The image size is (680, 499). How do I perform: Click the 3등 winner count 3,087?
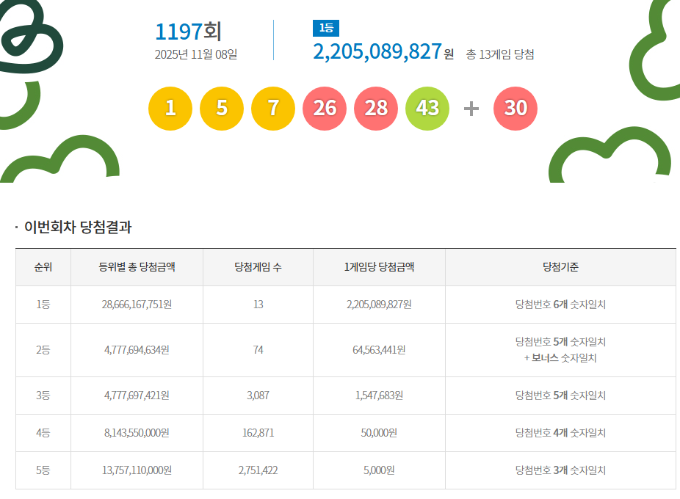[x=258, y=396]
